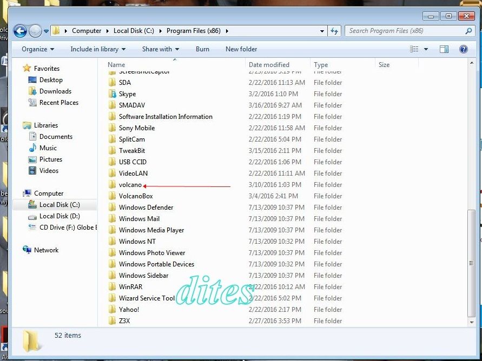Click the Network icon in sidebar

[x=27, y=250]
